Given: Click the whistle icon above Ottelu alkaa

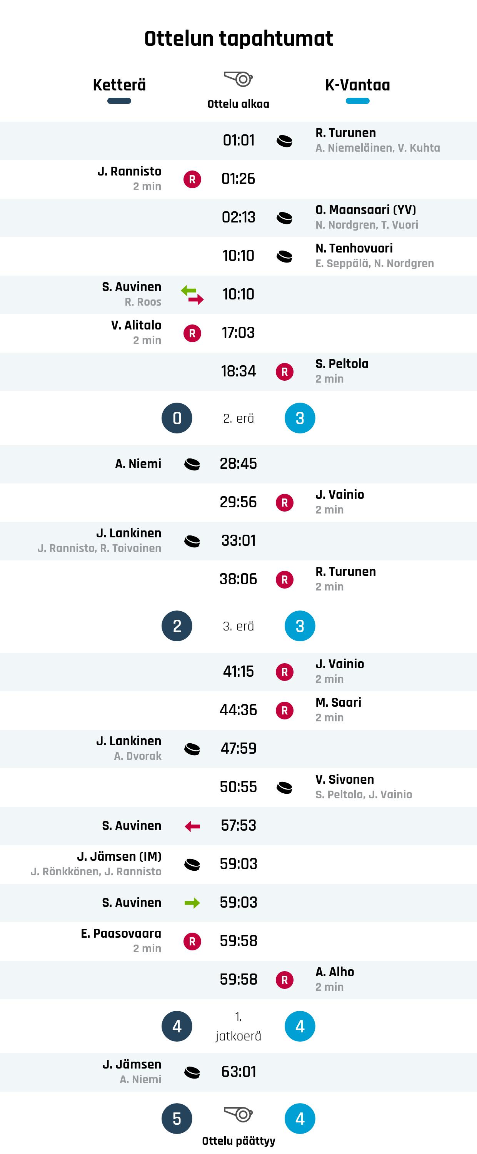Looking at the screenshot, I should pos(238,79).
